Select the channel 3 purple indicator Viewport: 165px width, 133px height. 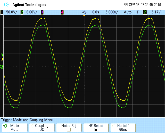(42, 12)
